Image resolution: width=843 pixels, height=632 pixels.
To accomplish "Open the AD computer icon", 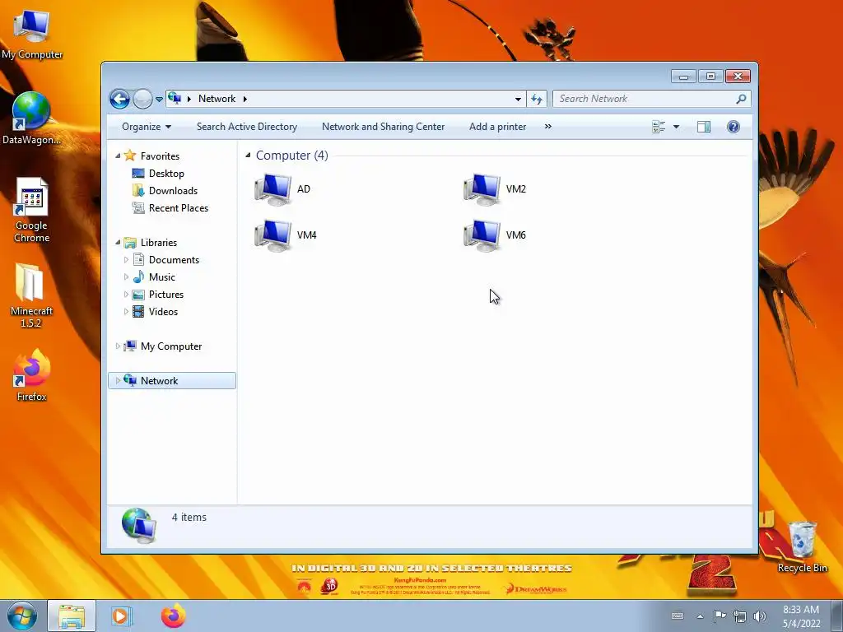I will 273,189.
